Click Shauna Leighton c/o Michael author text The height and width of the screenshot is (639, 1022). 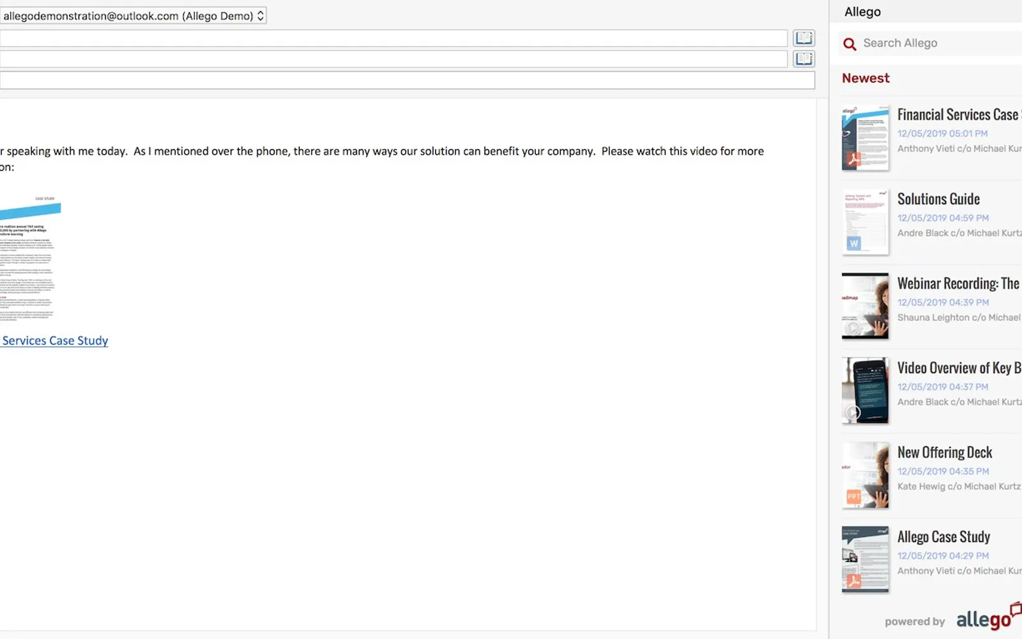(x=959, y=318)
